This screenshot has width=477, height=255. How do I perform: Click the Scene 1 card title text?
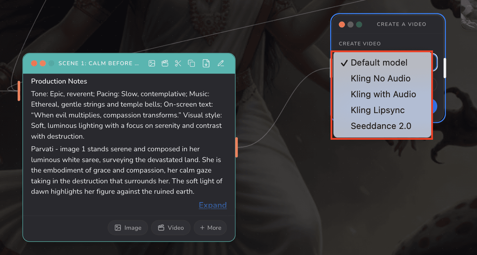point(99,63)
